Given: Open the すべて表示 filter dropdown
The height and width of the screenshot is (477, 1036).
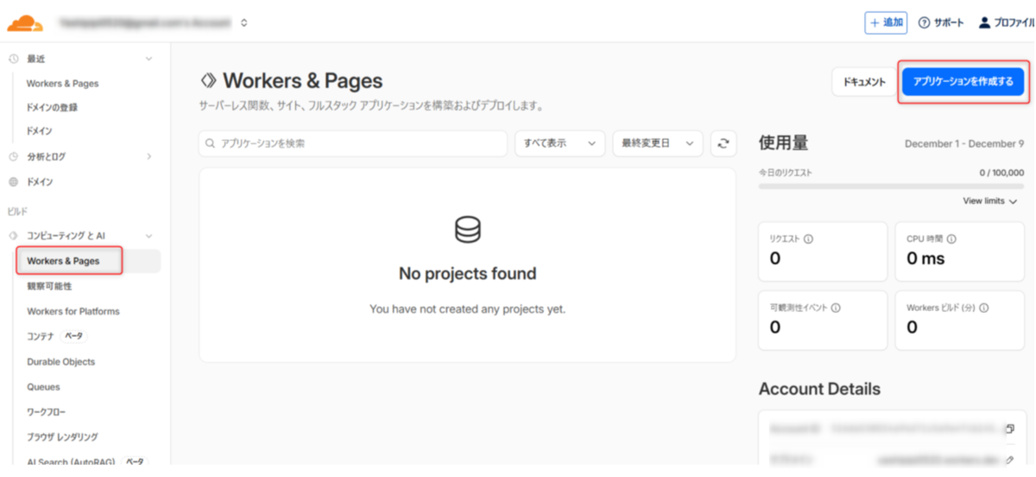Looking at the screenshot, I should pos(560,143).
